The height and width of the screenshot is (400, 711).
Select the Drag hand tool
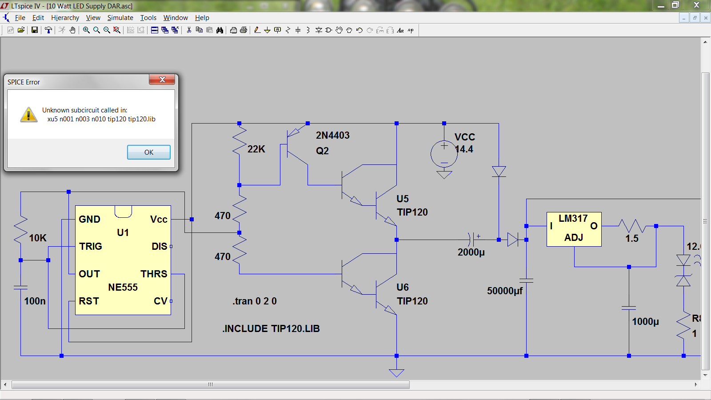(x=349, y=30)
